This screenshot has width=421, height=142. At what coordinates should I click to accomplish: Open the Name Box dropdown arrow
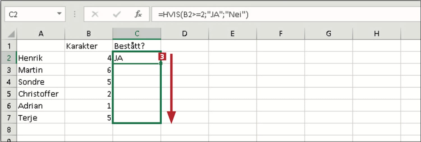tap(59, 14)
